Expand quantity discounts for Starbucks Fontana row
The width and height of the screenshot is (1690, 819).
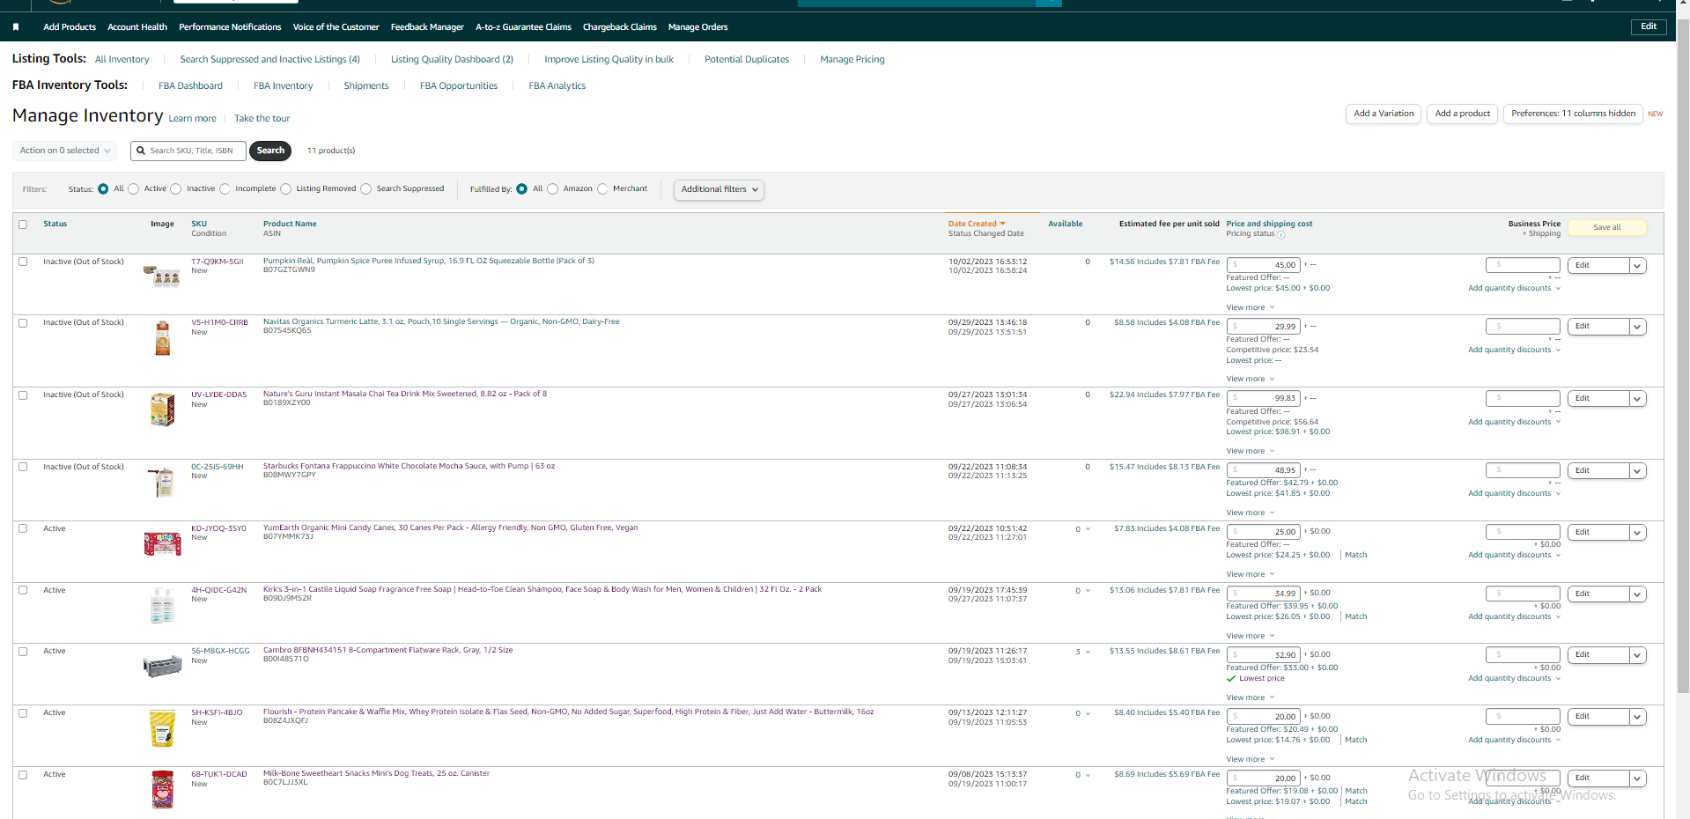1514,494
